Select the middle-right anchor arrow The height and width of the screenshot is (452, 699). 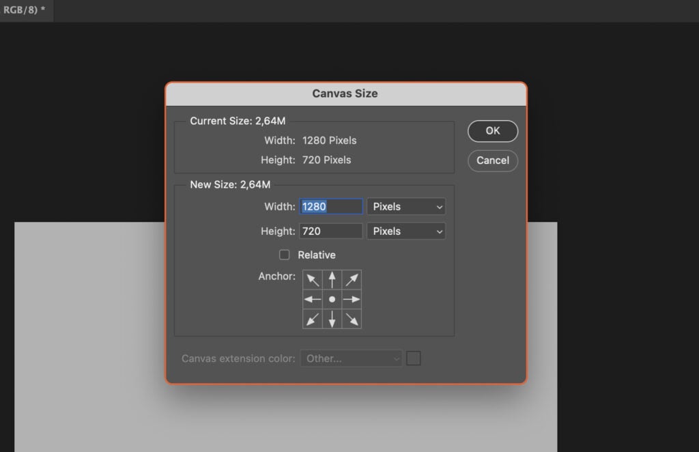click(352, 299)
